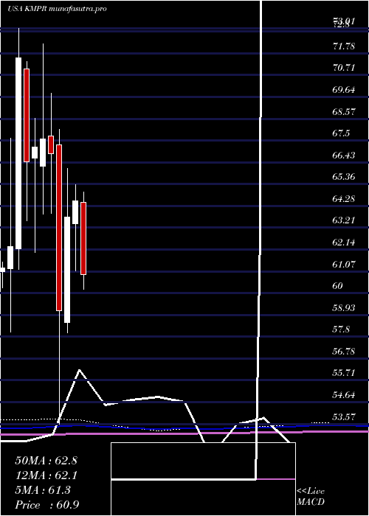Click the 56.78 price axis label
This screenshot has width=369, height=516.
point(344,351)
